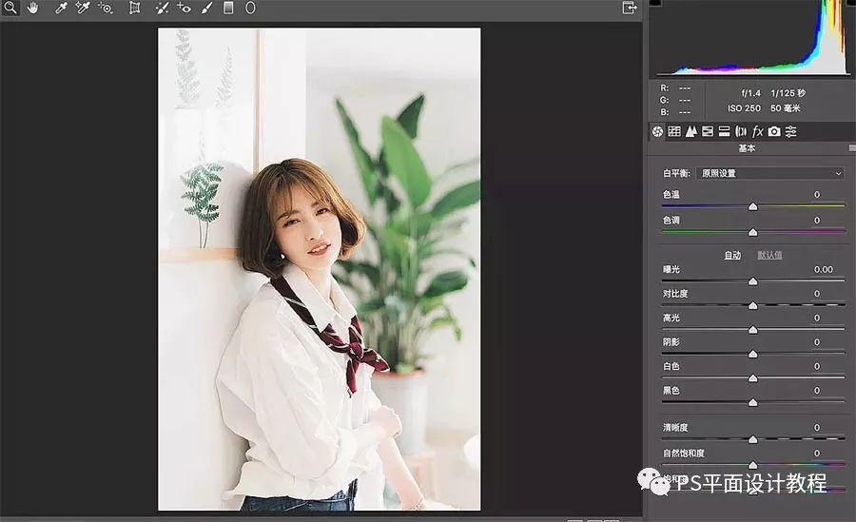This screenshot has width=856, height=522.
Task: Click the 1/125 秒 shutter speed readout
Action: [788, 93]
